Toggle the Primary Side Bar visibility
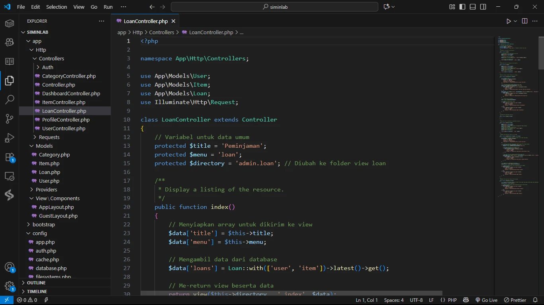The image size is (544, 305). pos(462,7)
